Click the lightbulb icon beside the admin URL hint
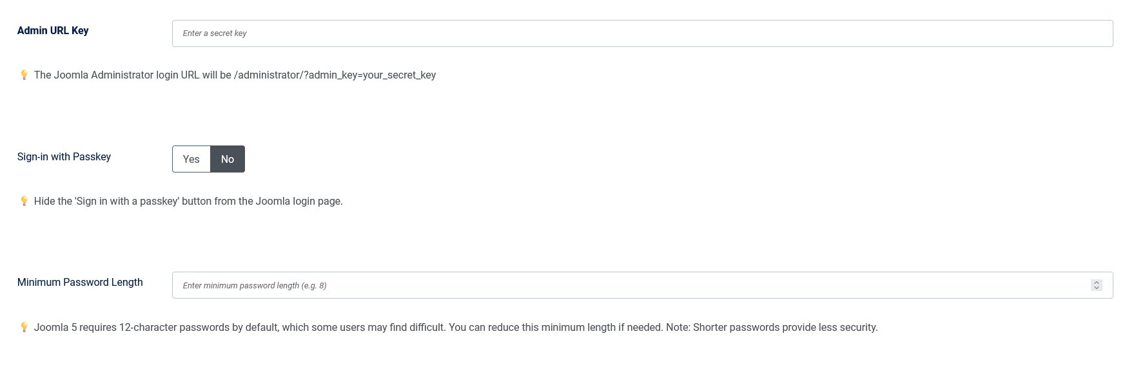 pos(24,75)
